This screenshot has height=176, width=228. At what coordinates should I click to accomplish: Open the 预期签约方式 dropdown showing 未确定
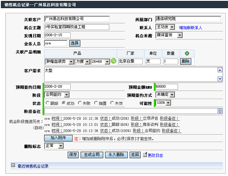tap(165, 94)
